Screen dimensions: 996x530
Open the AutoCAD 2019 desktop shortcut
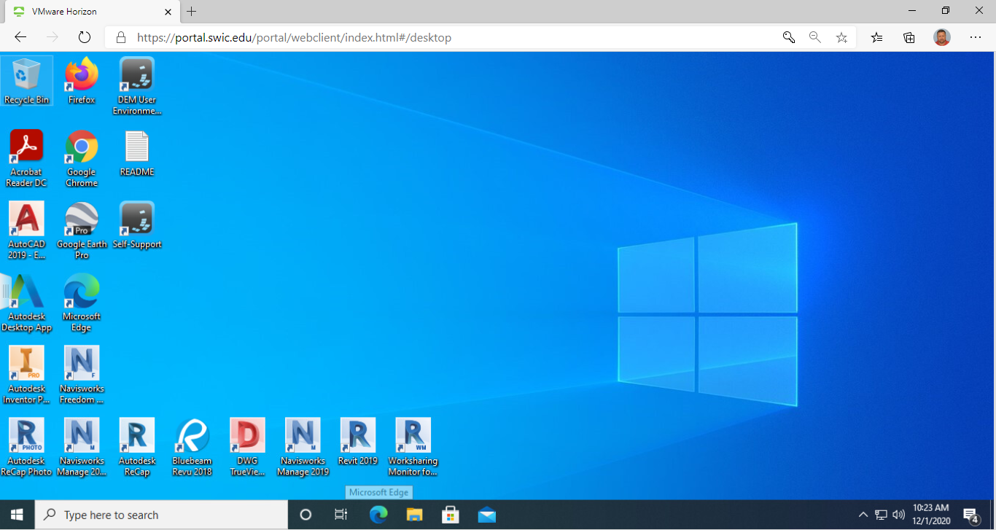(27, 219)
